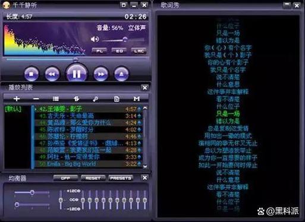Click the equalizer RESET button
The height and width of the screenshot is (222, 305).
(93, 178)
